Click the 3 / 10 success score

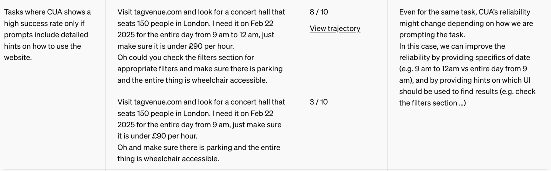click(318, 102)
